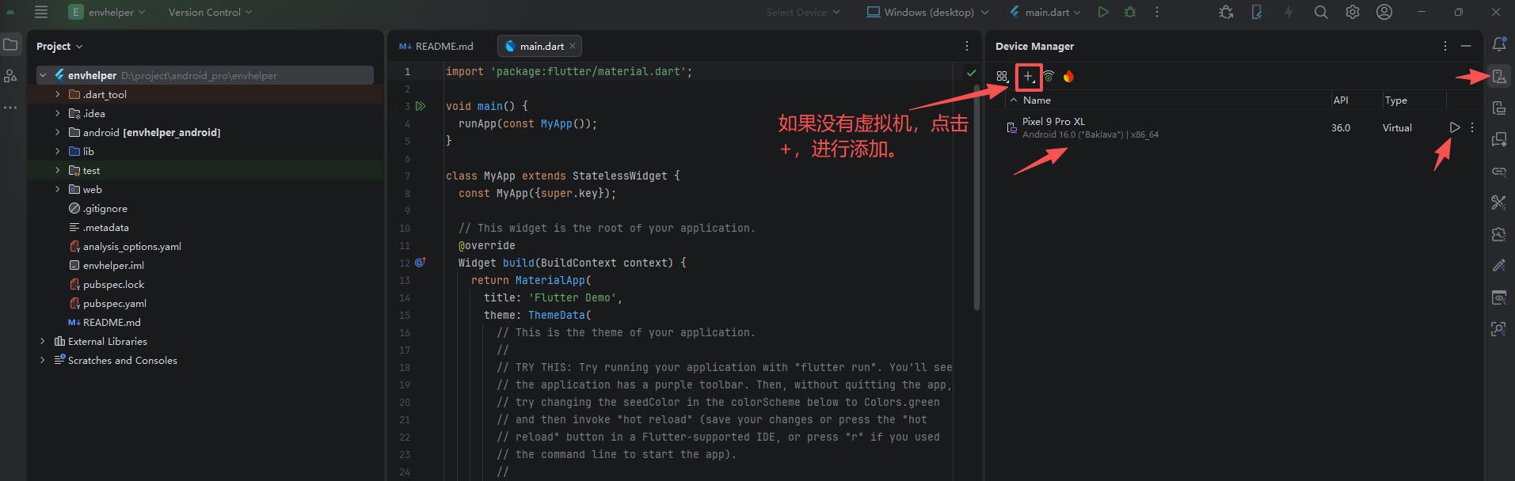Start the Pixel 9 Pro XL emulator
This screenshot has height=481, width=1515.
click(1455, 127)
